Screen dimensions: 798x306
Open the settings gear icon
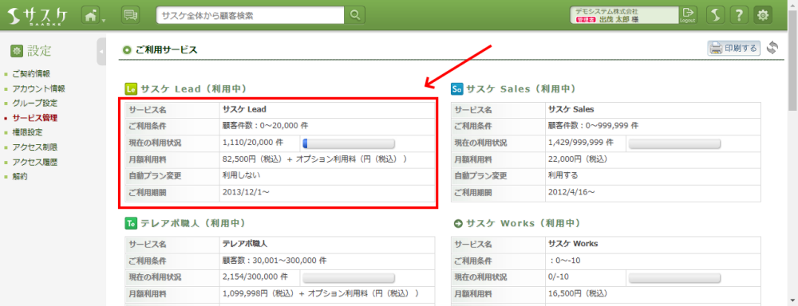click(762, 15)
